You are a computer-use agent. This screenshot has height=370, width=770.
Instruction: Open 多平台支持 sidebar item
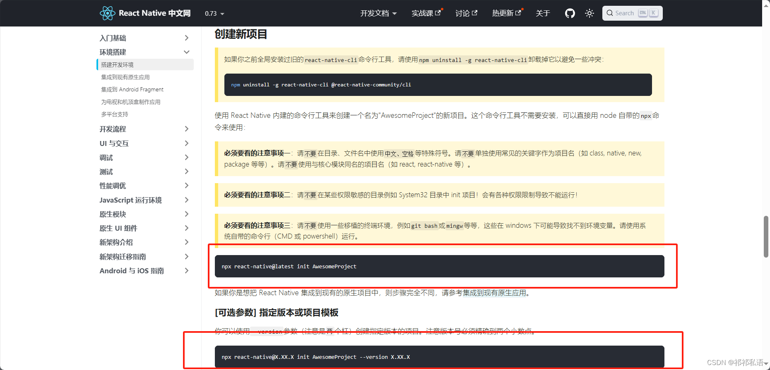[115, 114]
